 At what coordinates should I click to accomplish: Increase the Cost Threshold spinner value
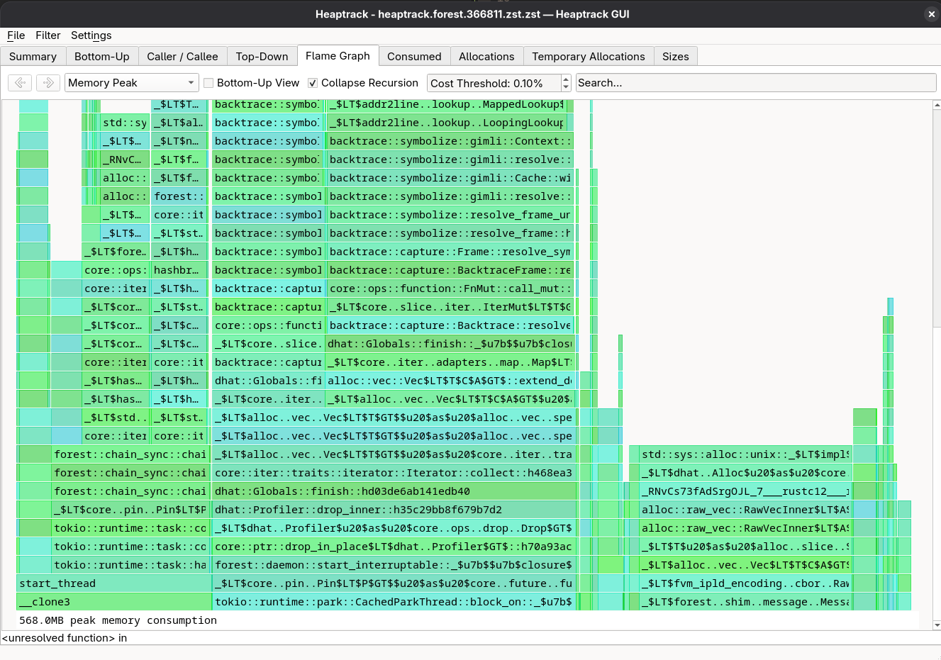pos(566,79)
